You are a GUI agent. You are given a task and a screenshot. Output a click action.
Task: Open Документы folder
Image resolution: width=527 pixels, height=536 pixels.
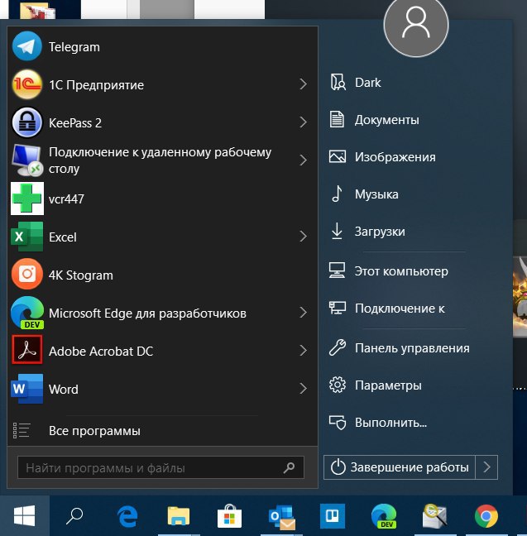point(374,120)
